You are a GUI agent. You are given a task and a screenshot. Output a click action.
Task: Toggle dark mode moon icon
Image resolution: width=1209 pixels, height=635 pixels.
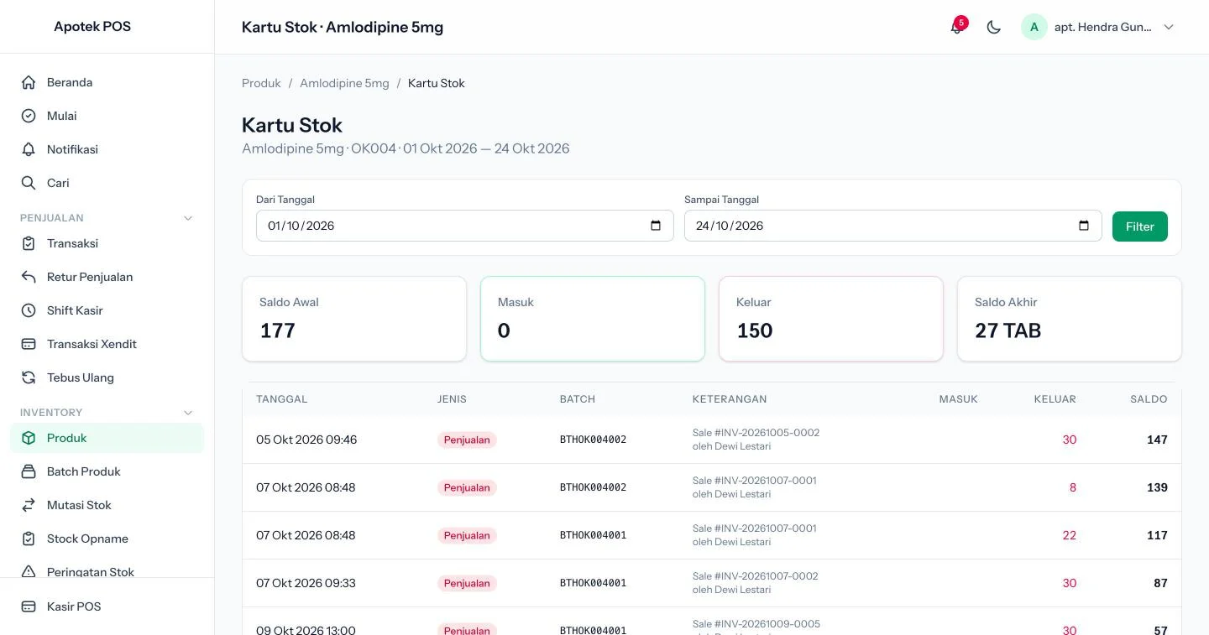[x=994, y=27]
